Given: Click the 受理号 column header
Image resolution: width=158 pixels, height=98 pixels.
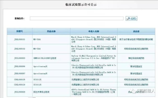Looking at the screenshot, I should point(20,31).
